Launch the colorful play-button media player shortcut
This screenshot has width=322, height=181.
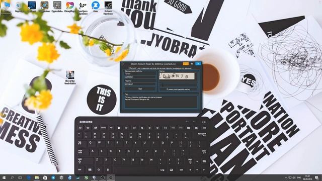[70, 7]
